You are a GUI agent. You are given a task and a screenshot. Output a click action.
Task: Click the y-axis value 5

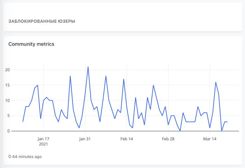coord(8,116)
